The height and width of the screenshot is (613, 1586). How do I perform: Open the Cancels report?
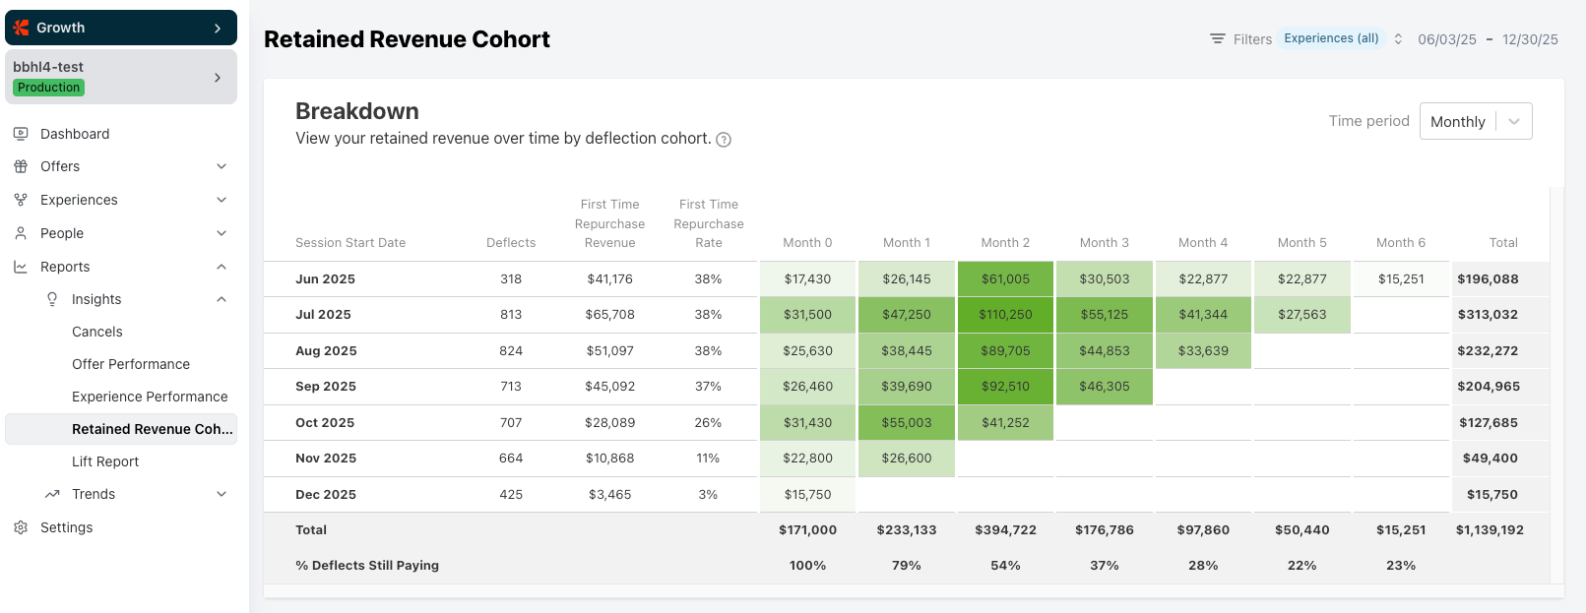(x=97, y=332)
